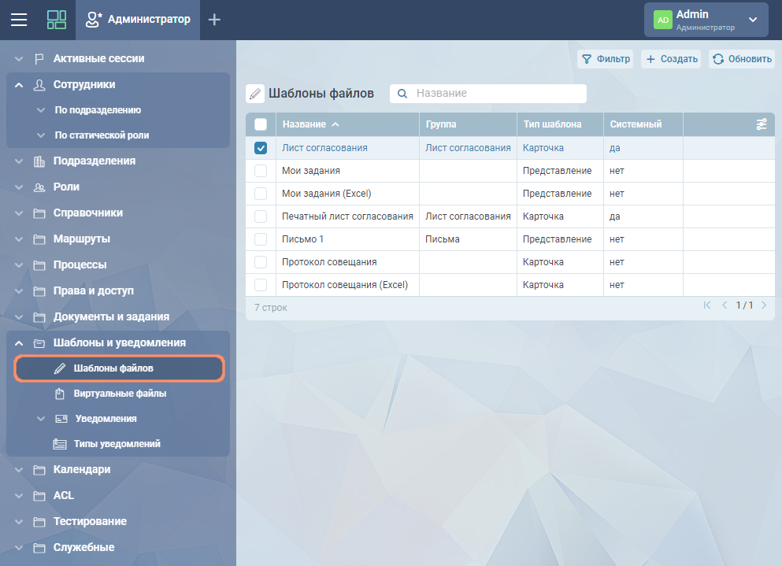Jump to first page in pagination

click(x=707, y=305)
